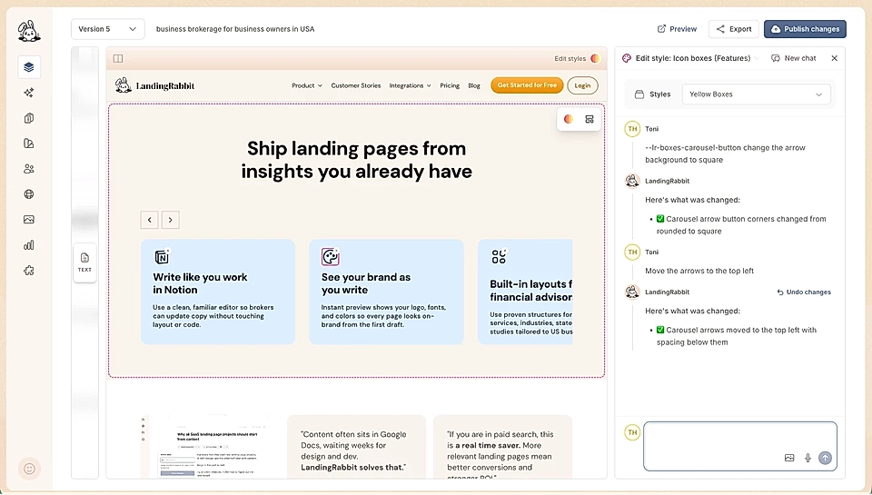Open the Customer Stories nav item
Image resolution: width=872 pixels, height=495 pixels.
[356, 85]
